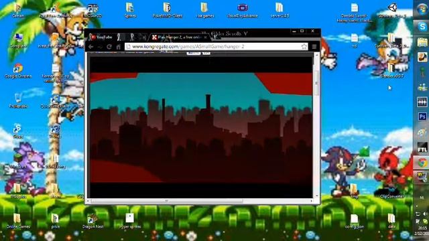Click the browser's horizontal scrollbar
Viewport: 429px width, 241px height.
[x=167, y=201]
